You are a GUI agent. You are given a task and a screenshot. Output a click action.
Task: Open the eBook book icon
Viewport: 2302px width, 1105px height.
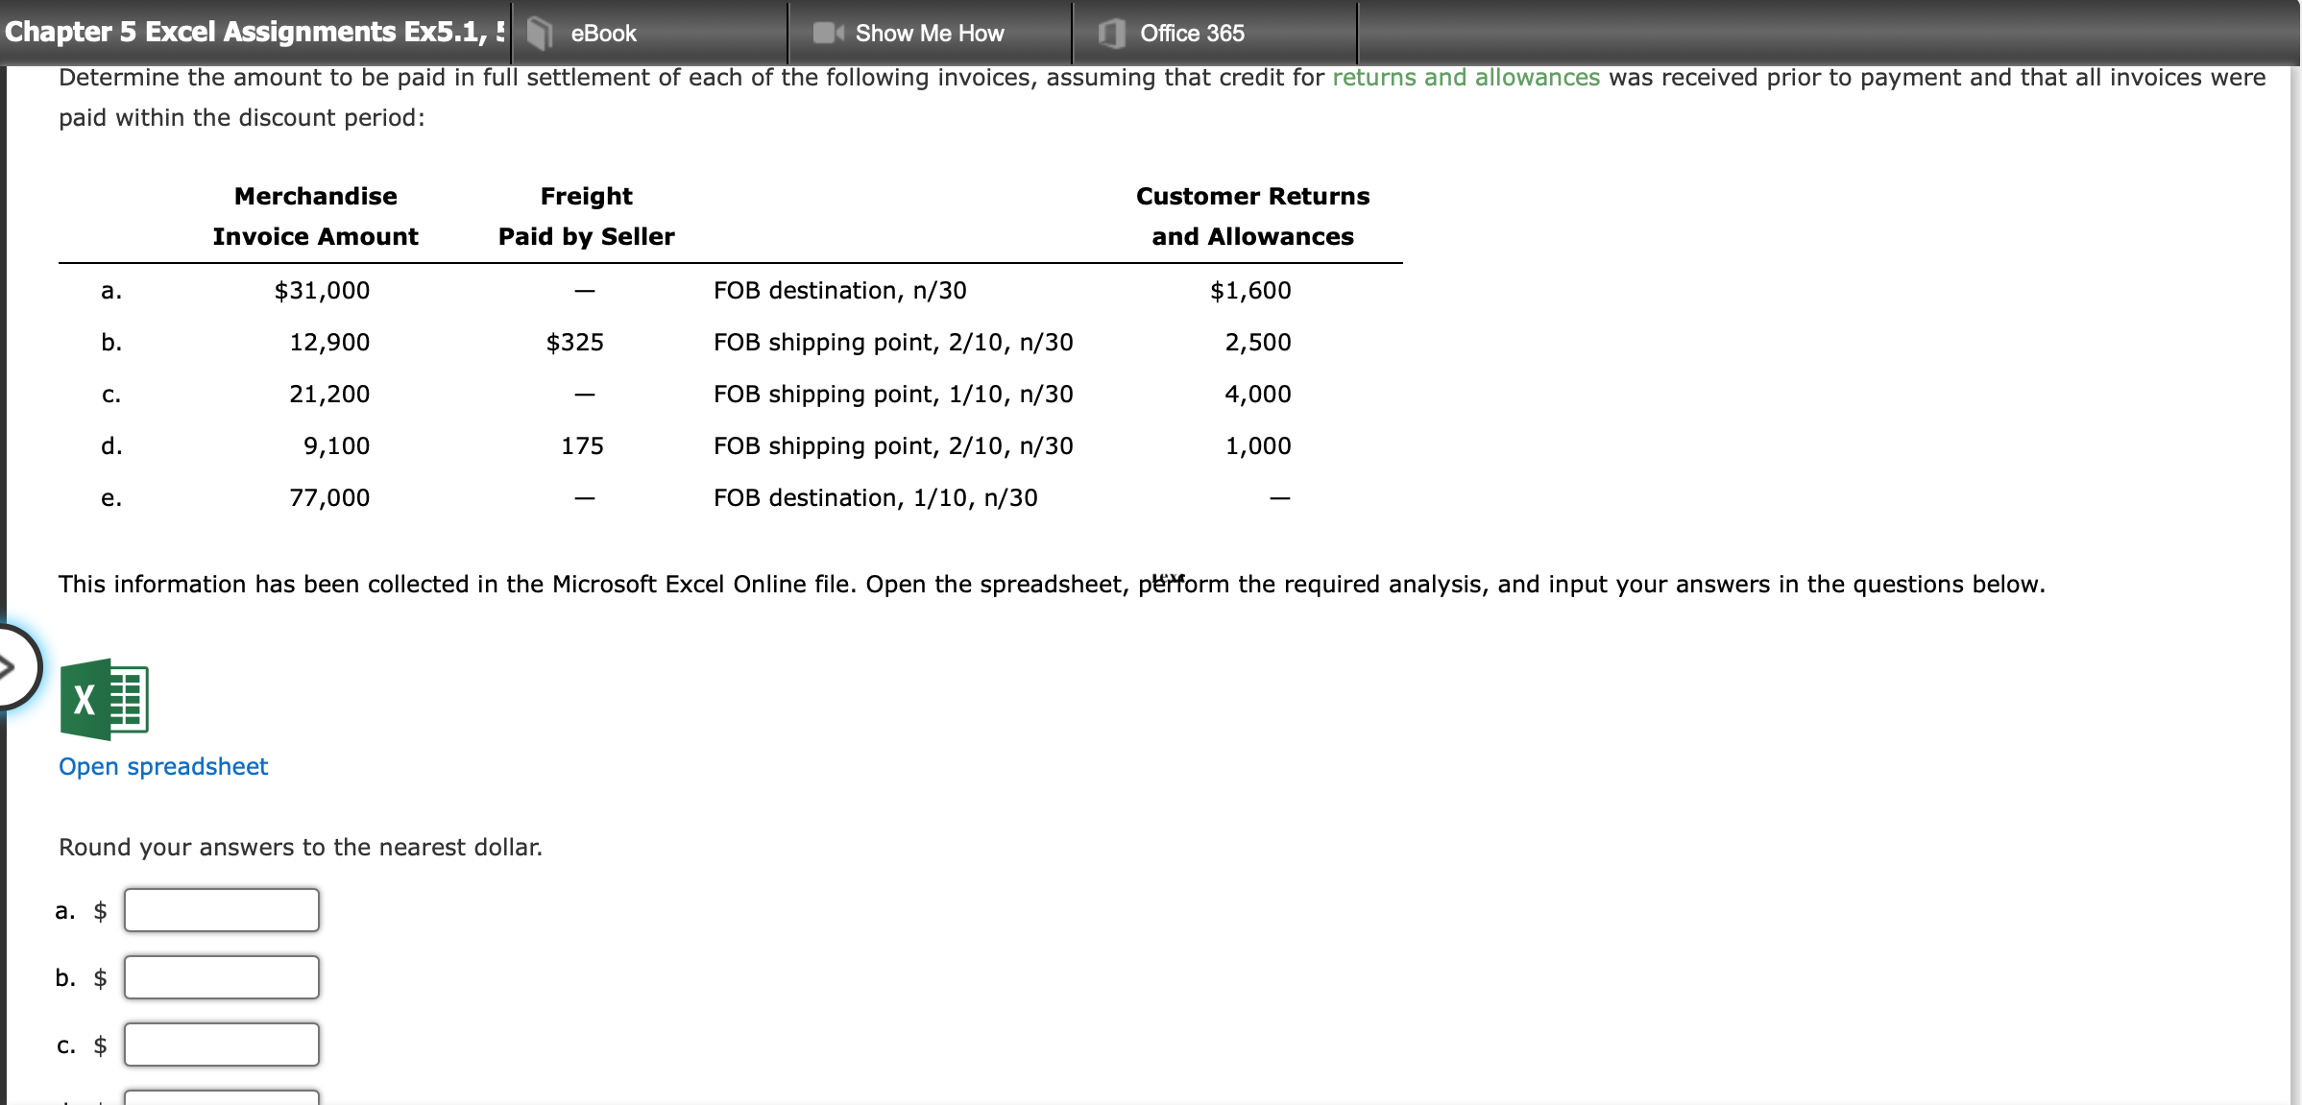click(539, 33)
